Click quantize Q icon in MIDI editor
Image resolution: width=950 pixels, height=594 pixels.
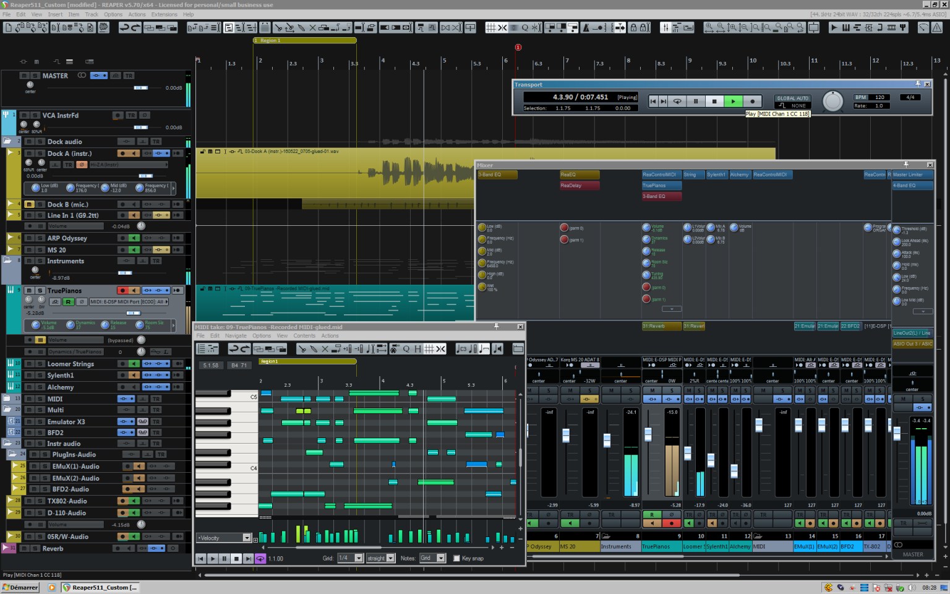point(406,349)
